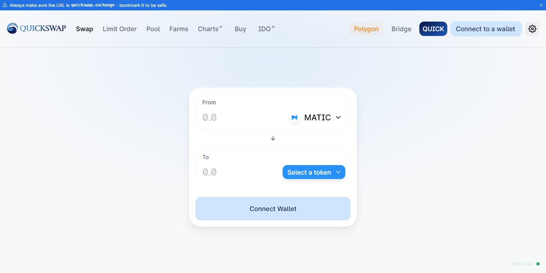The height and width of the screenshot is (273, 546).
Task: Open the Farms section
Action: tap(179, 29)
